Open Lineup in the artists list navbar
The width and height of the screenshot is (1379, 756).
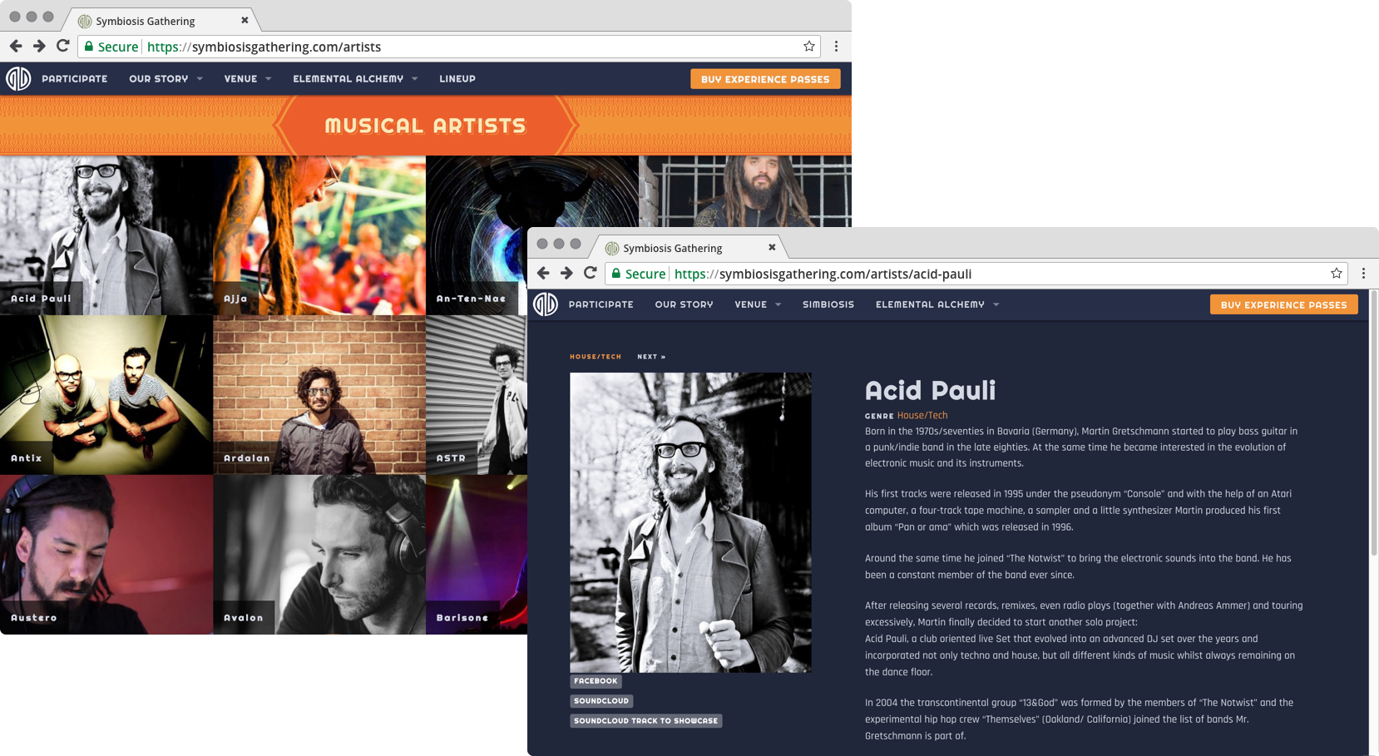(457, 79)
